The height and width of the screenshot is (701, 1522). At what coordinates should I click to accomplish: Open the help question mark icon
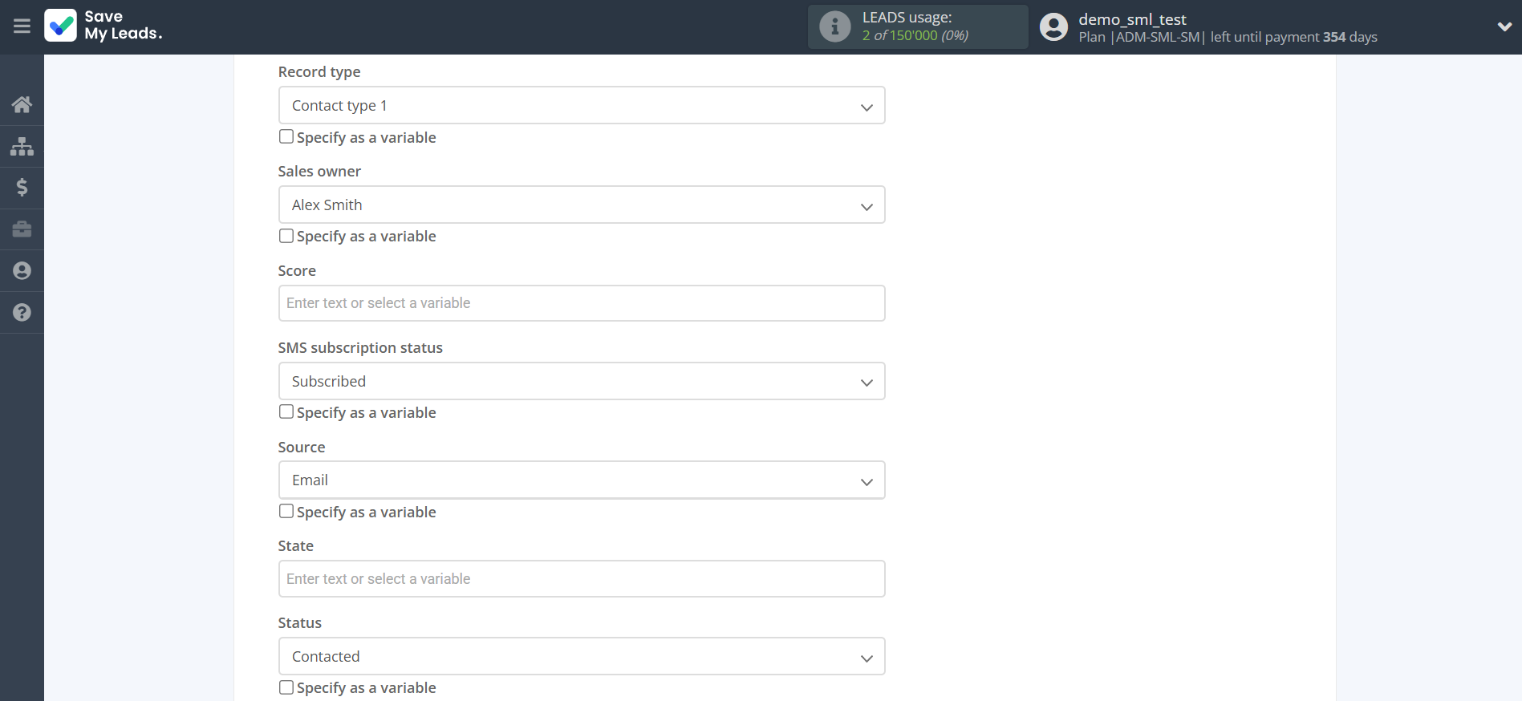(x=22, y=313)
